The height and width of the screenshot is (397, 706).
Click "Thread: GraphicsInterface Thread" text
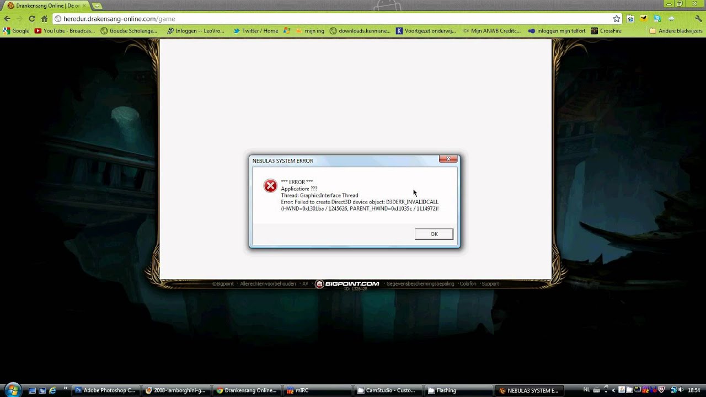319,195
